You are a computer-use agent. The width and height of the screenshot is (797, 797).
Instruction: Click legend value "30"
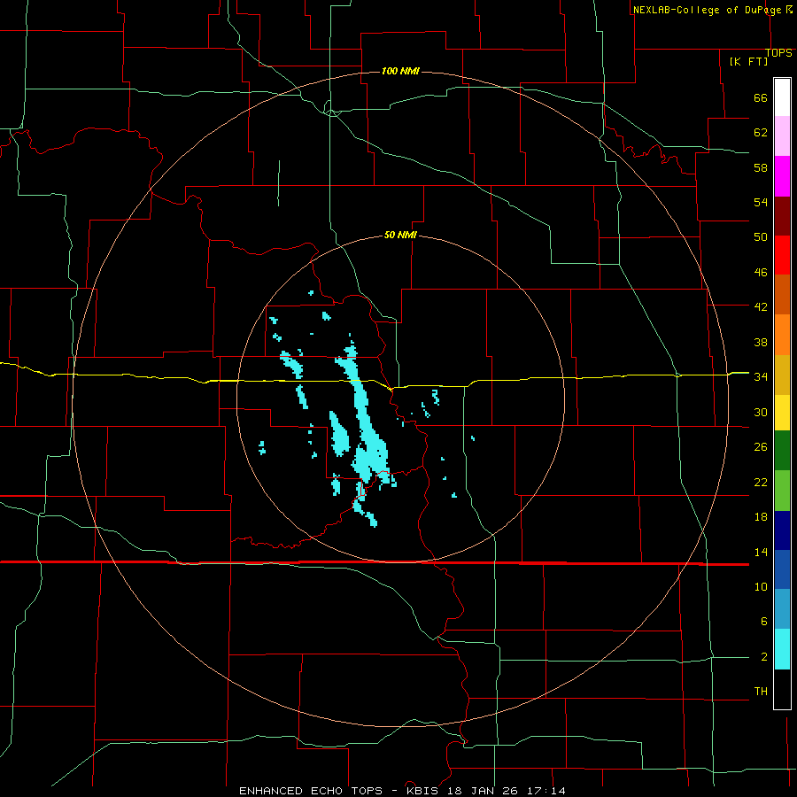coord(761,412)
